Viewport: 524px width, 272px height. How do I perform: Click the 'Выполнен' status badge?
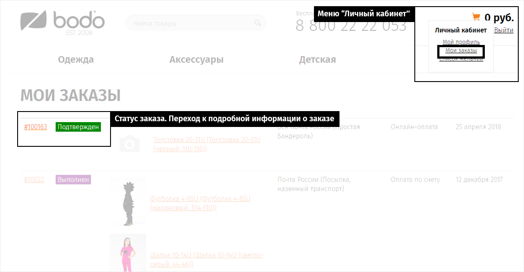73,180
